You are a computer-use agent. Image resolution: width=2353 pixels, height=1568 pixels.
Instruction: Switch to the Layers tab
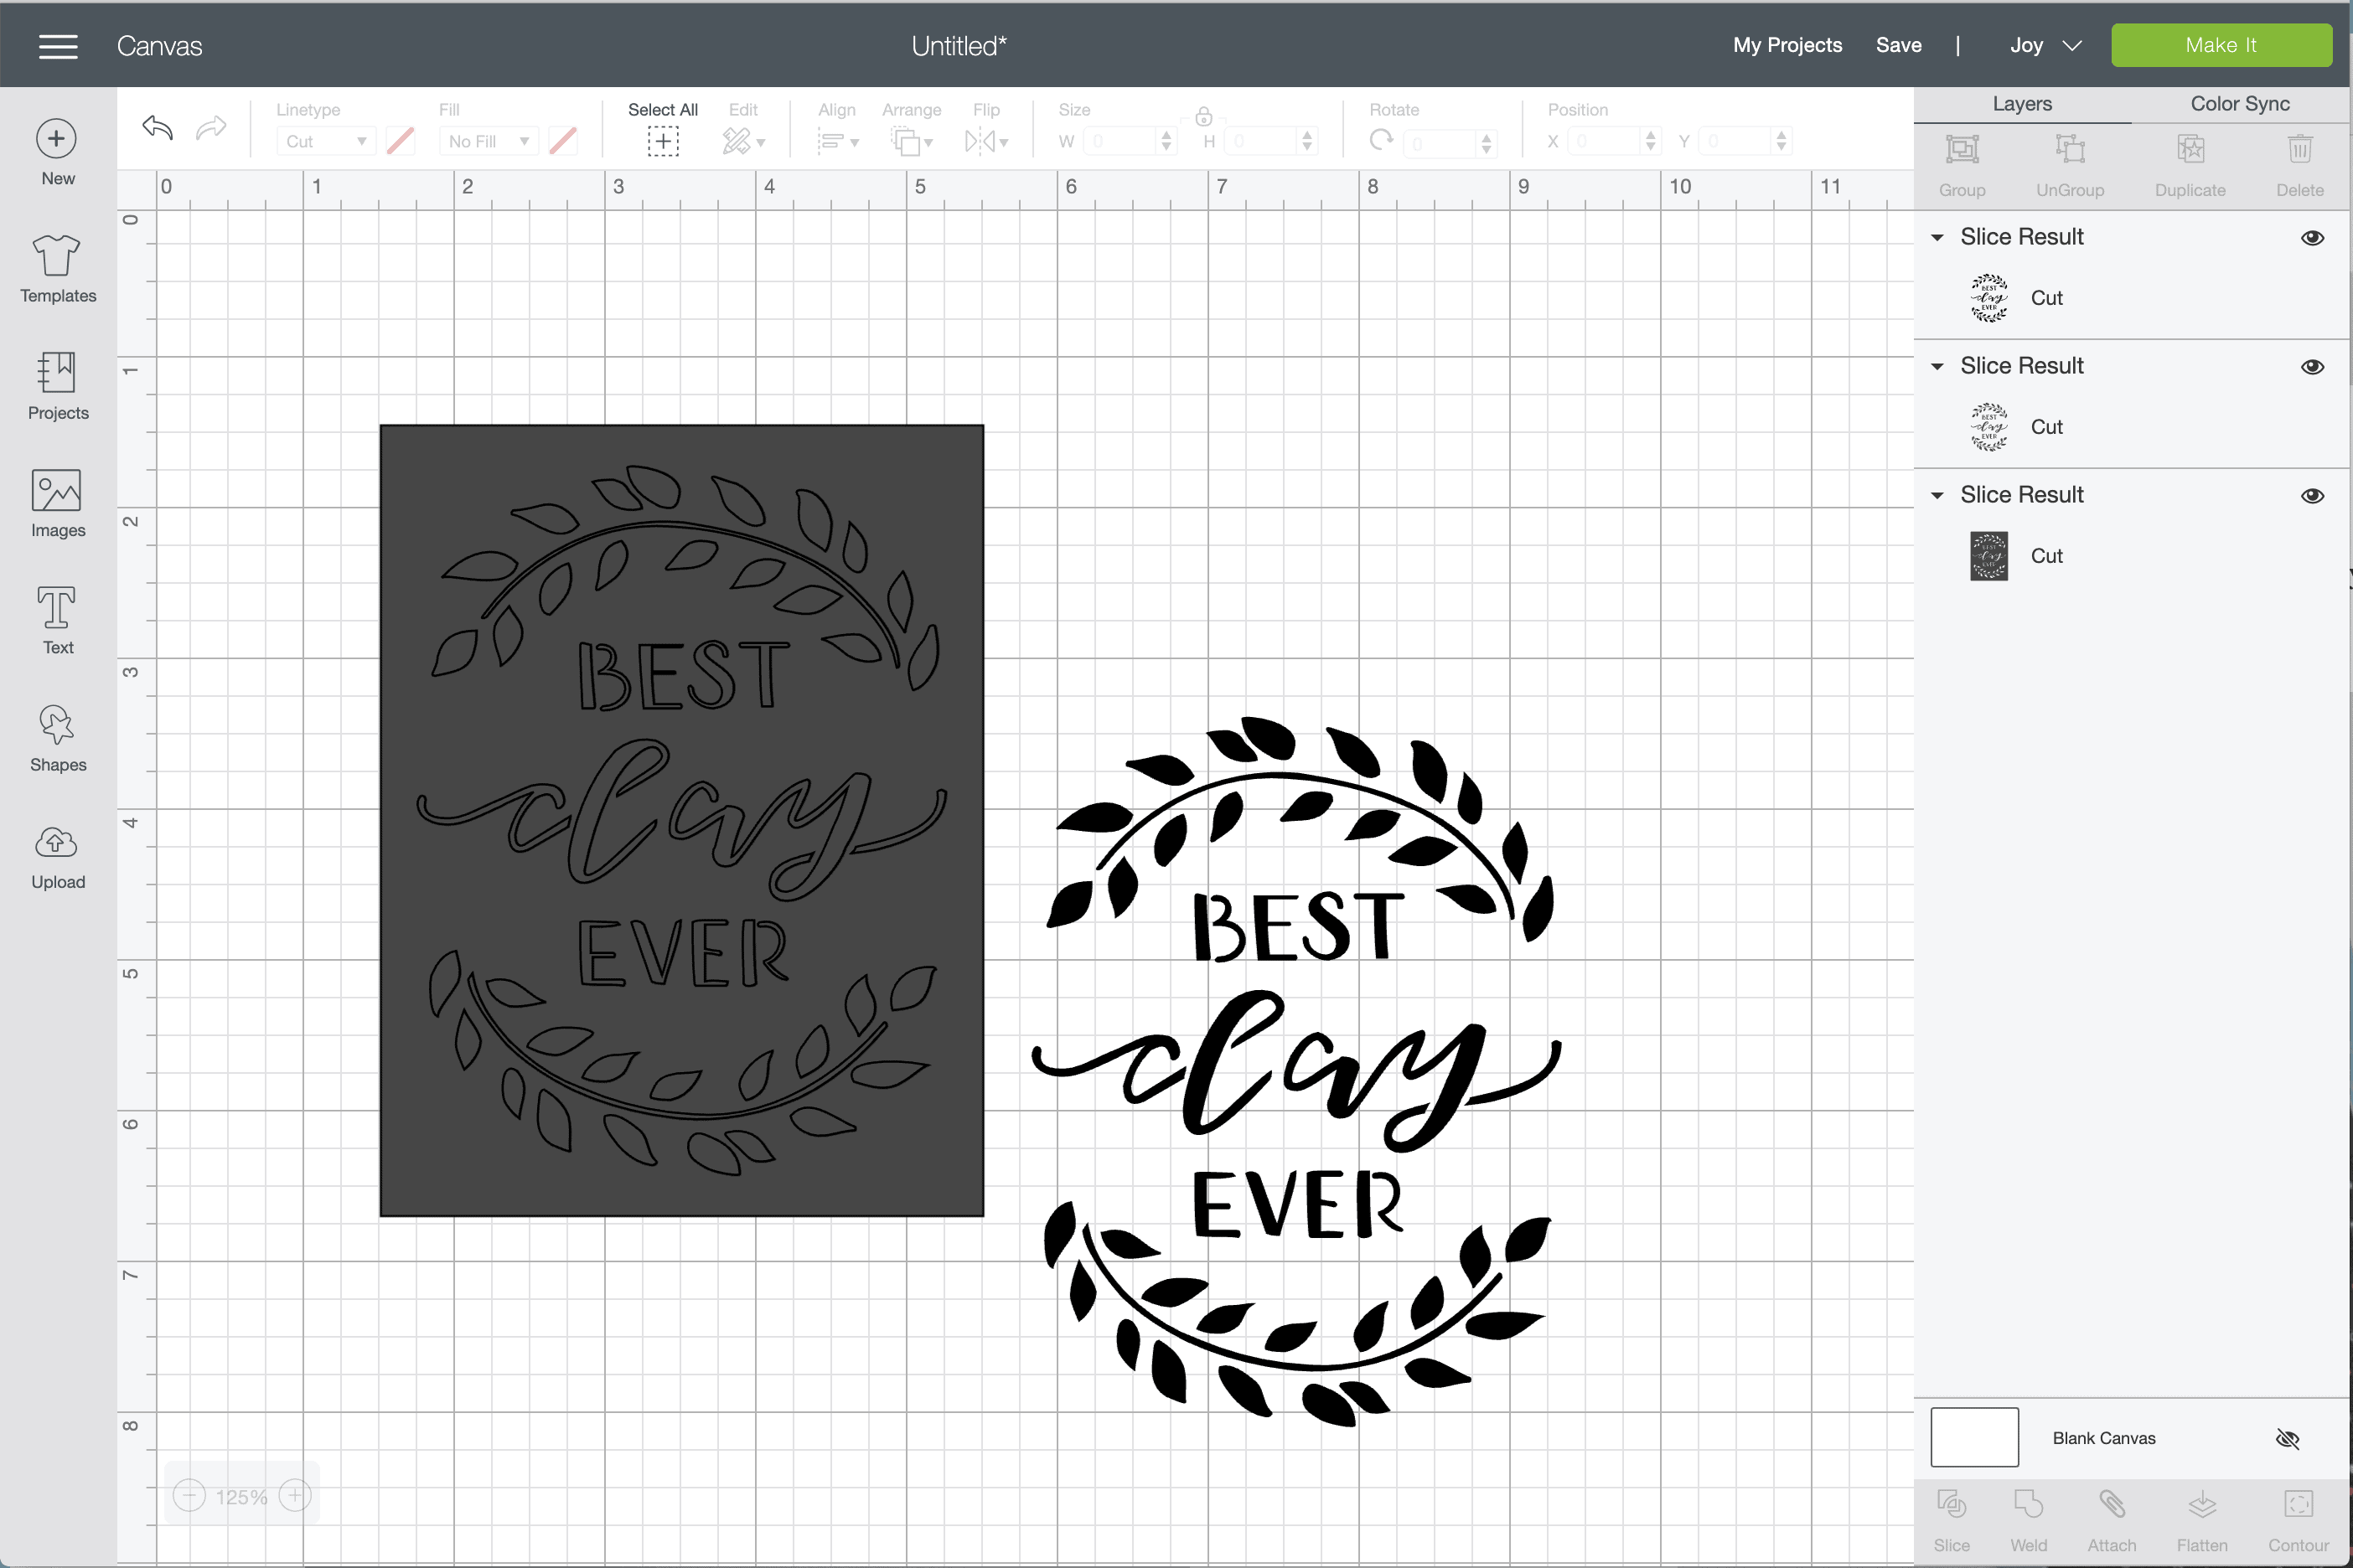click(2021, 104)
